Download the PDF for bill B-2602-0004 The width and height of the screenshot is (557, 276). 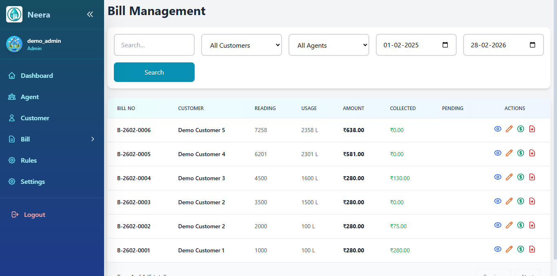pos(532,177)
